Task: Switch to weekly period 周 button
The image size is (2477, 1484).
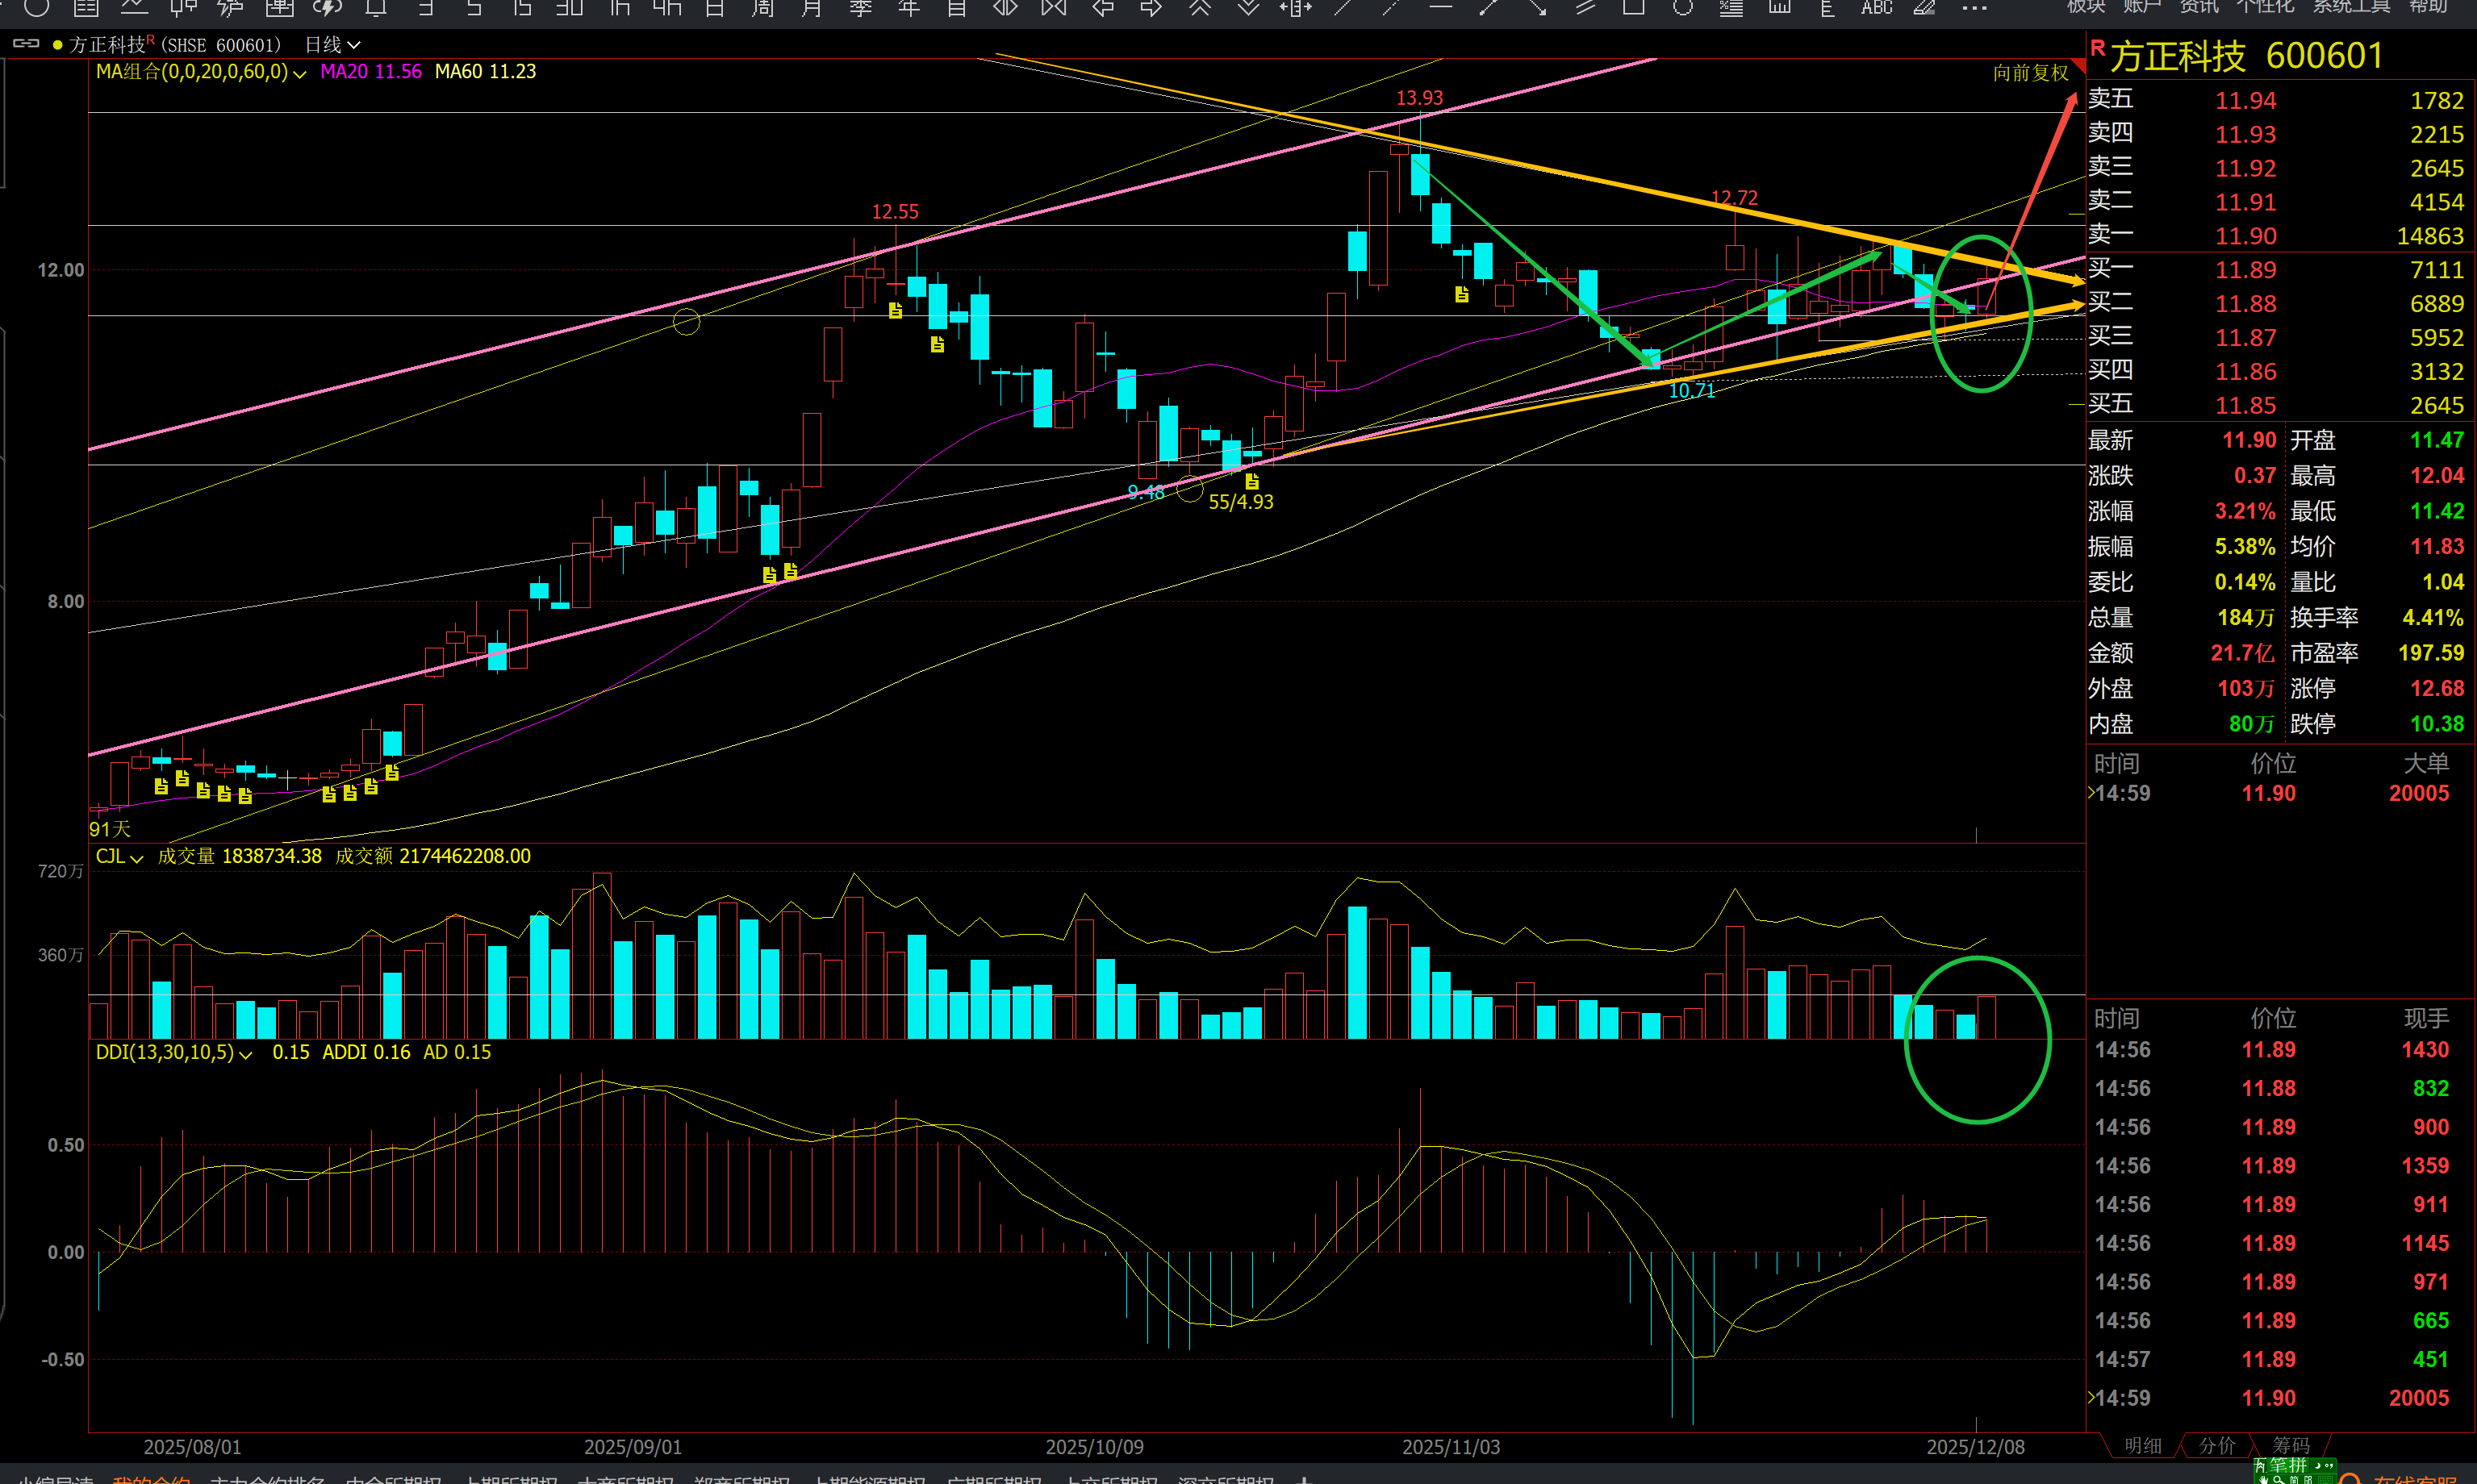Action: tap(762, 8)
